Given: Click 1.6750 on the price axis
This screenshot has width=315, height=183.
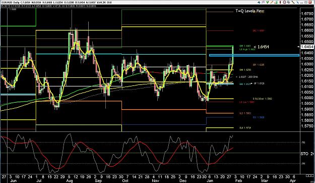Looking at the screenshot, I should click(x=307, y=14).
